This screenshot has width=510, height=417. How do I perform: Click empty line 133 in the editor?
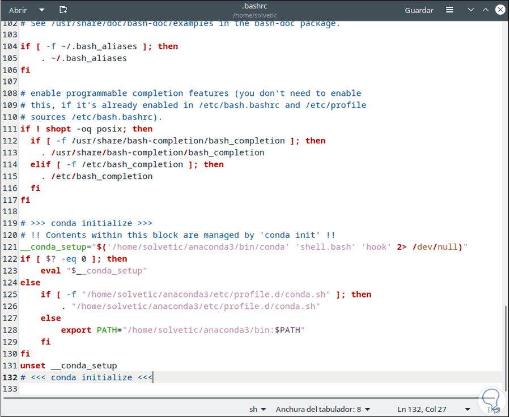[260, 389]
